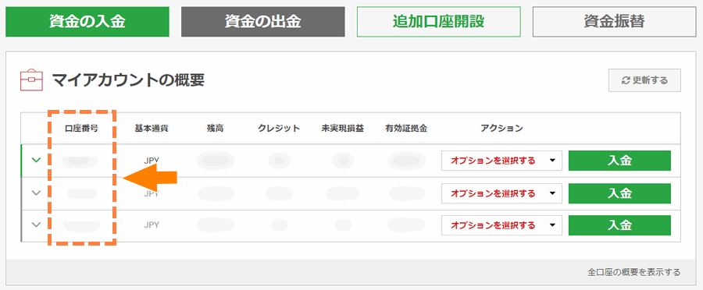This screenshot has width=703, height=290.
Task: Open the 全口座の概要を表示する link
Action: click(634, 272)
